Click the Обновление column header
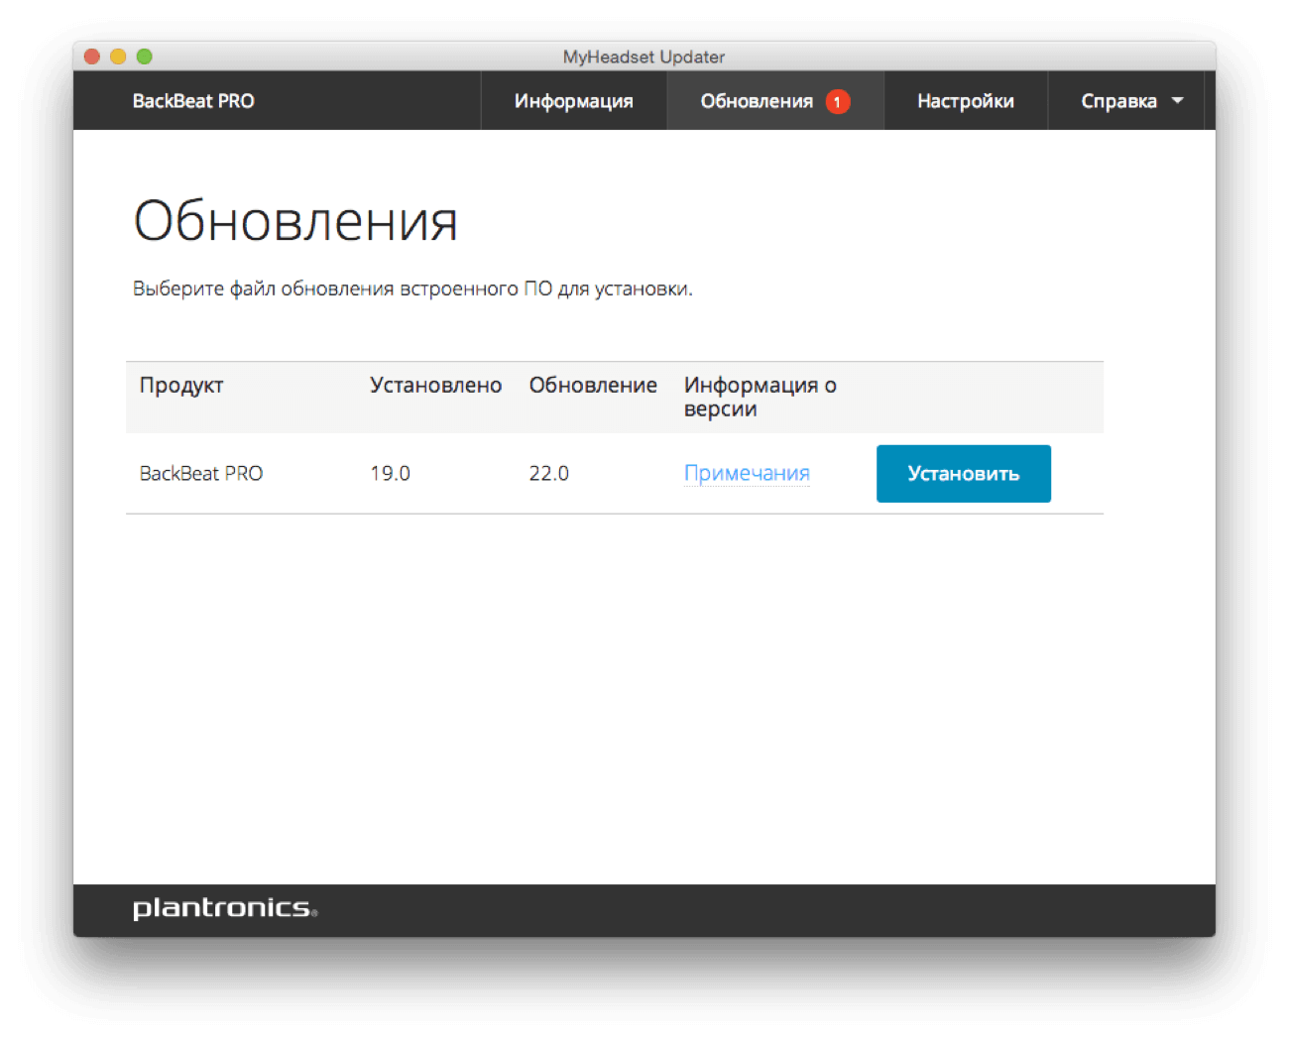 593,385
